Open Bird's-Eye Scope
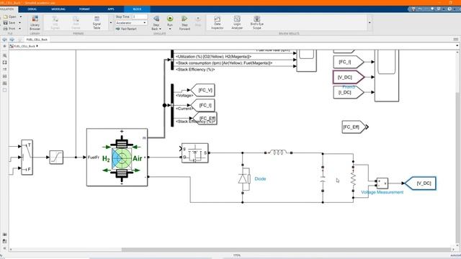The height and width of the screenshot is (259, 461). [x=256, y=22]
